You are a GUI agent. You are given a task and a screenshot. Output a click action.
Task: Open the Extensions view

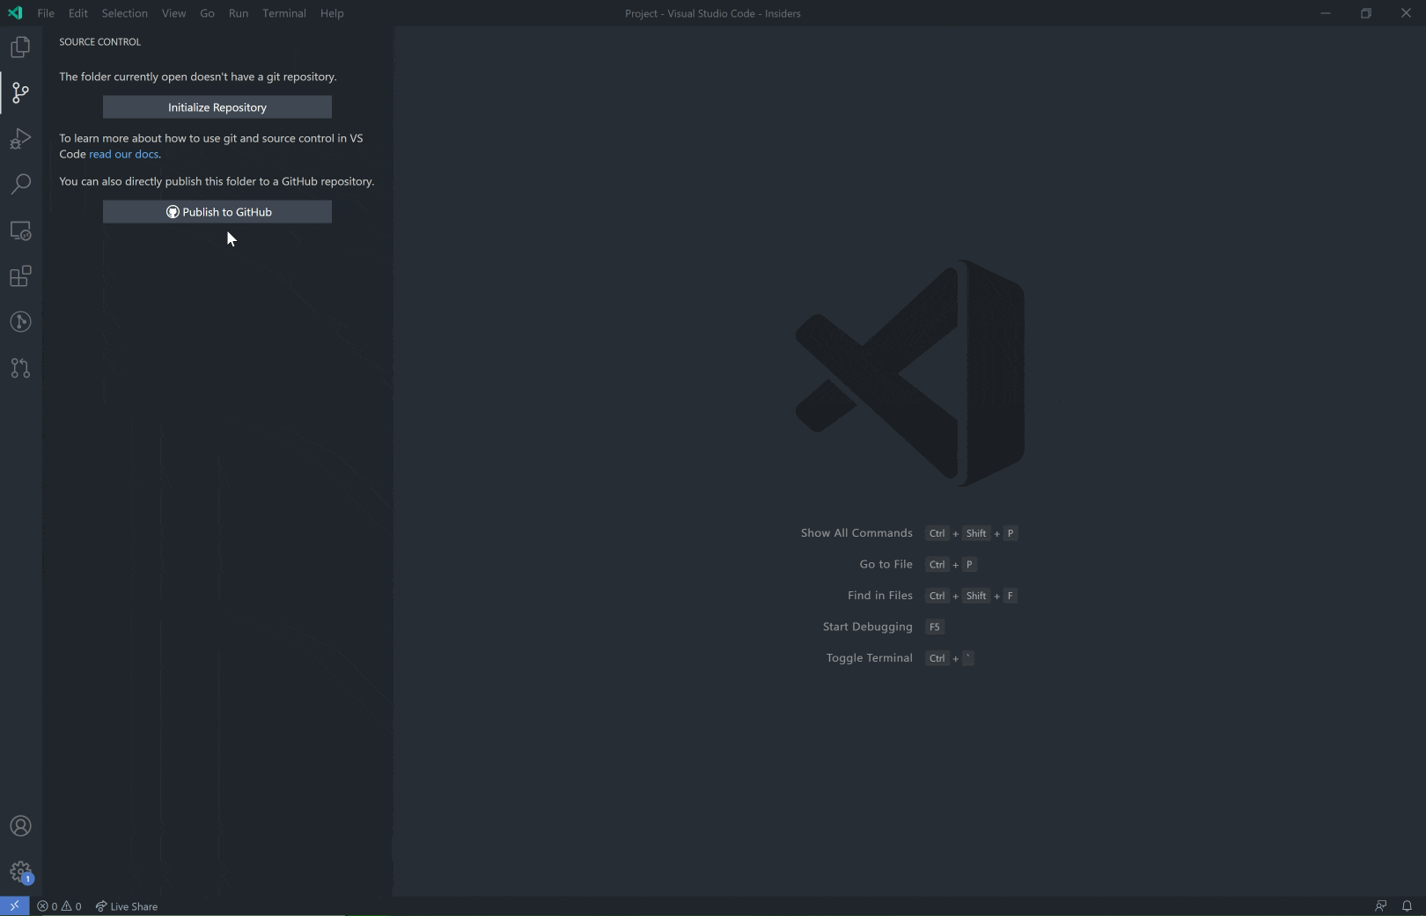(19, 276)
